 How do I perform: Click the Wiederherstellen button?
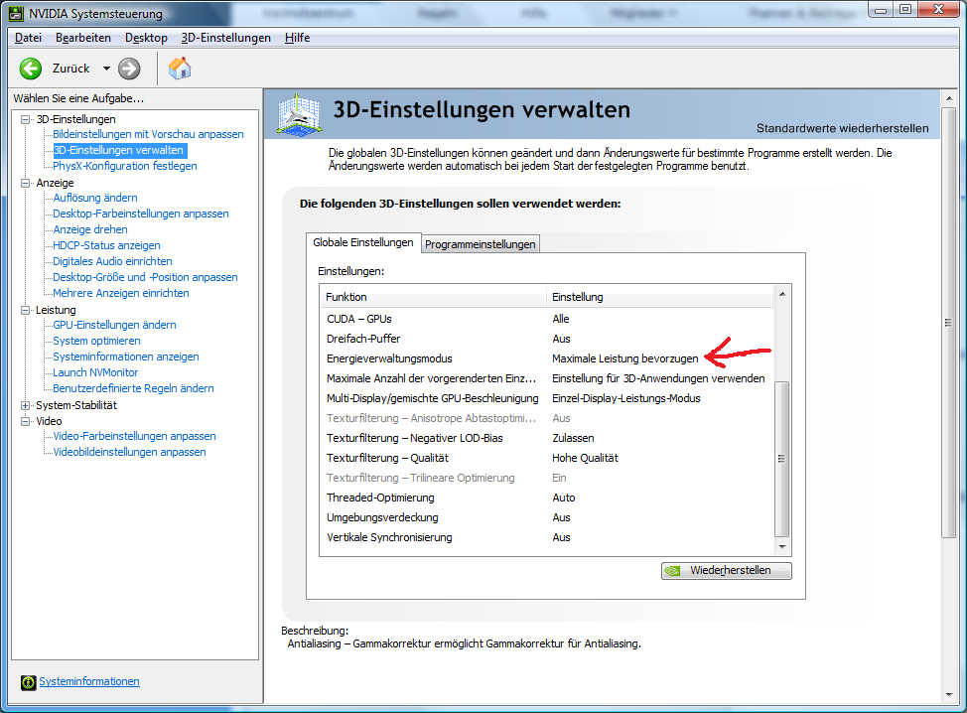[727, 571]
